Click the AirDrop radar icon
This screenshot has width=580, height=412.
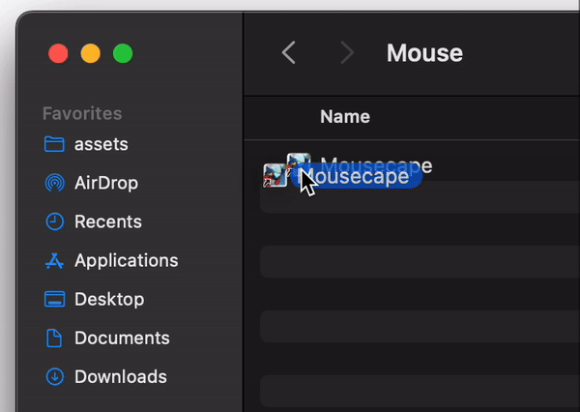(54, 183)
